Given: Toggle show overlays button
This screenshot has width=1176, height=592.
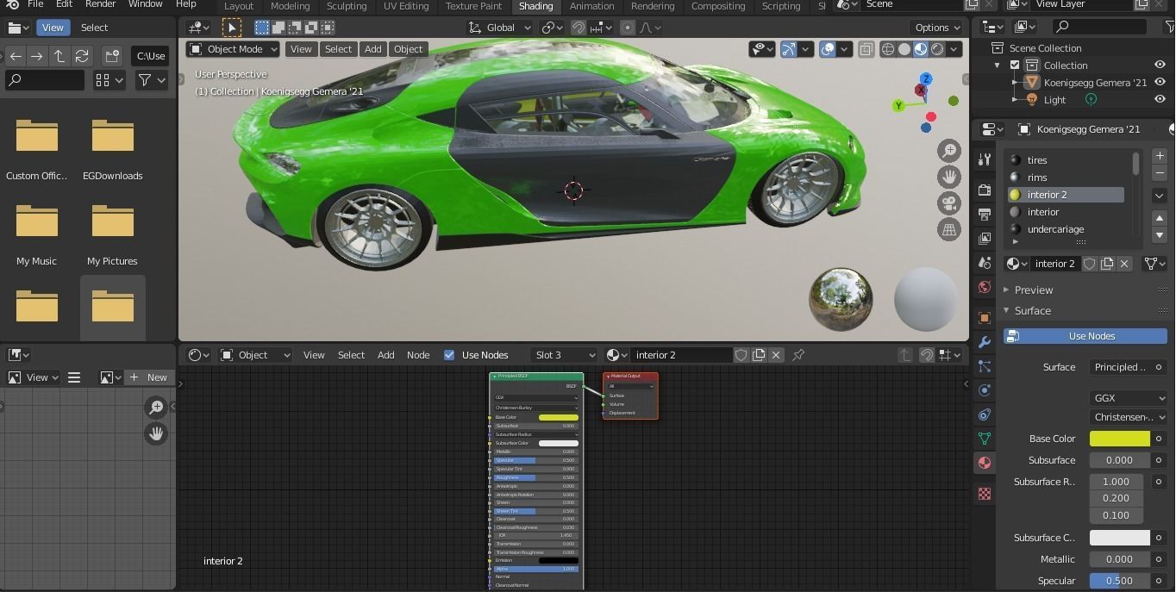Looking at the screenshot, I should click(x=828, y=49).
